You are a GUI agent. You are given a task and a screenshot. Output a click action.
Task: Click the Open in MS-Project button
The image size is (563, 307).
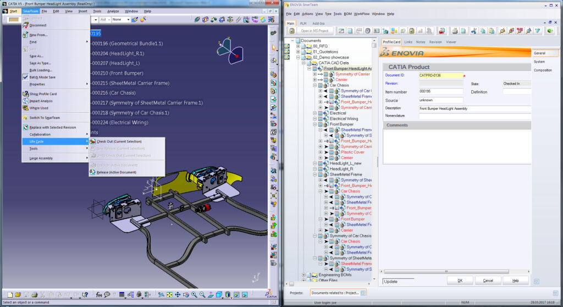point(315,31)
